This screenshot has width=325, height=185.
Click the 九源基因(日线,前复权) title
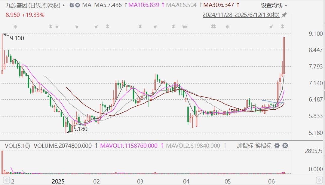pyautogui.click(x=33, y=5)
